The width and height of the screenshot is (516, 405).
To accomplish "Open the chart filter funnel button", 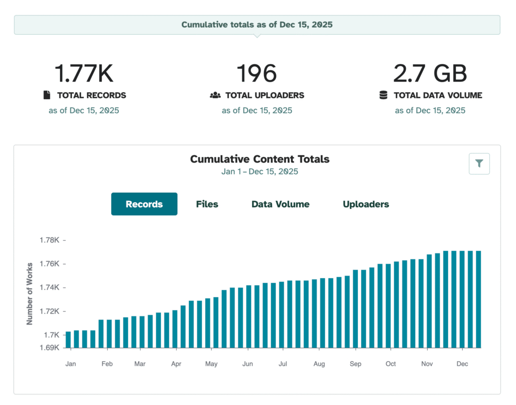I will click(x=479, y=164).
